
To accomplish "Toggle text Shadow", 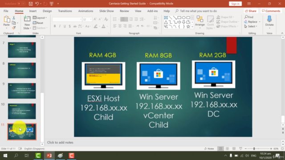I will [x=69, y=26].
